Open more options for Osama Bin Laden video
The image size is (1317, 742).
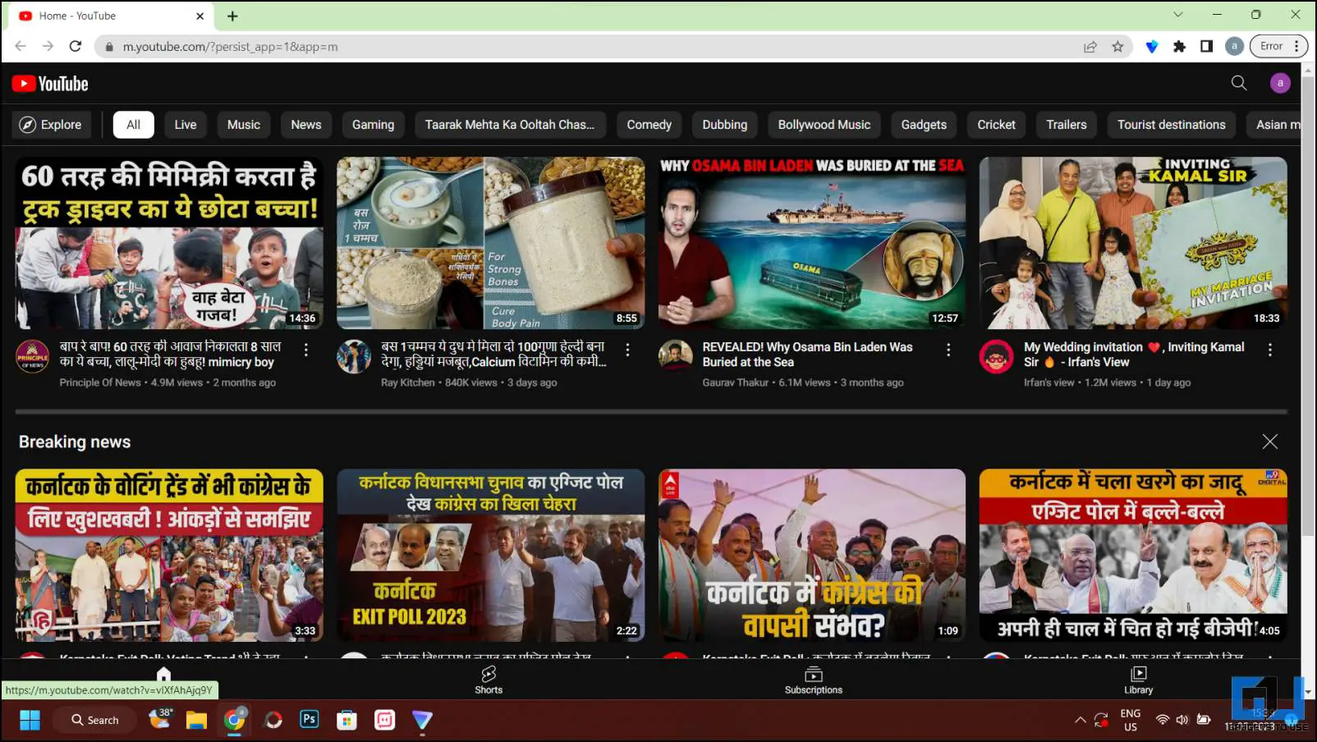tap(948, 350)
